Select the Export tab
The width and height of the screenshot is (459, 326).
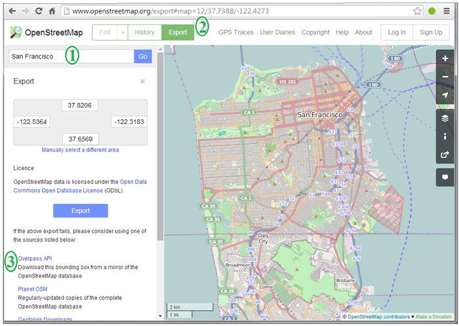pos(178,32)
